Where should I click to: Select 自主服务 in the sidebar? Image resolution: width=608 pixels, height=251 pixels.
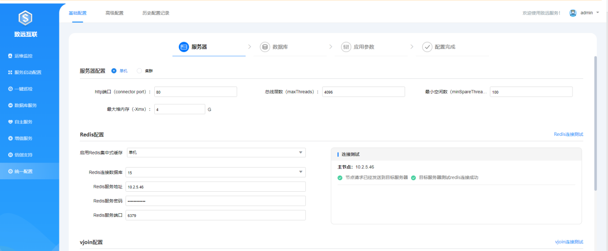23,122
